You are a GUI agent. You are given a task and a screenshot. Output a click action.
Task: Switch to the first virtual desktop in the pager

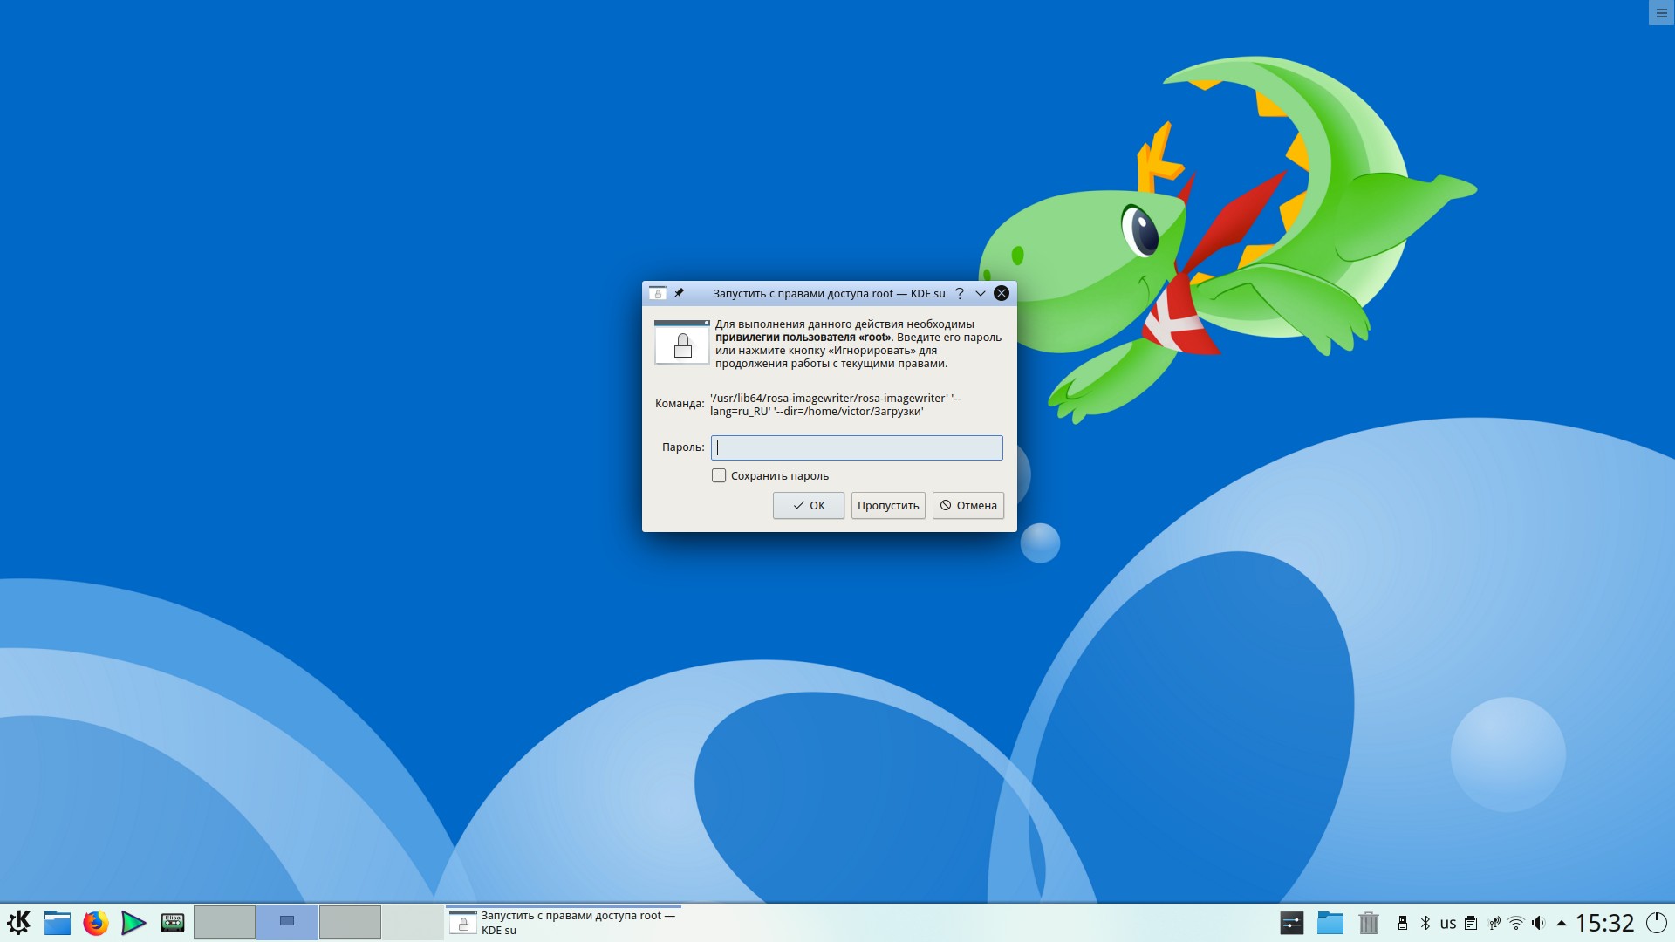pyautogui.click(x=224, y=922)
